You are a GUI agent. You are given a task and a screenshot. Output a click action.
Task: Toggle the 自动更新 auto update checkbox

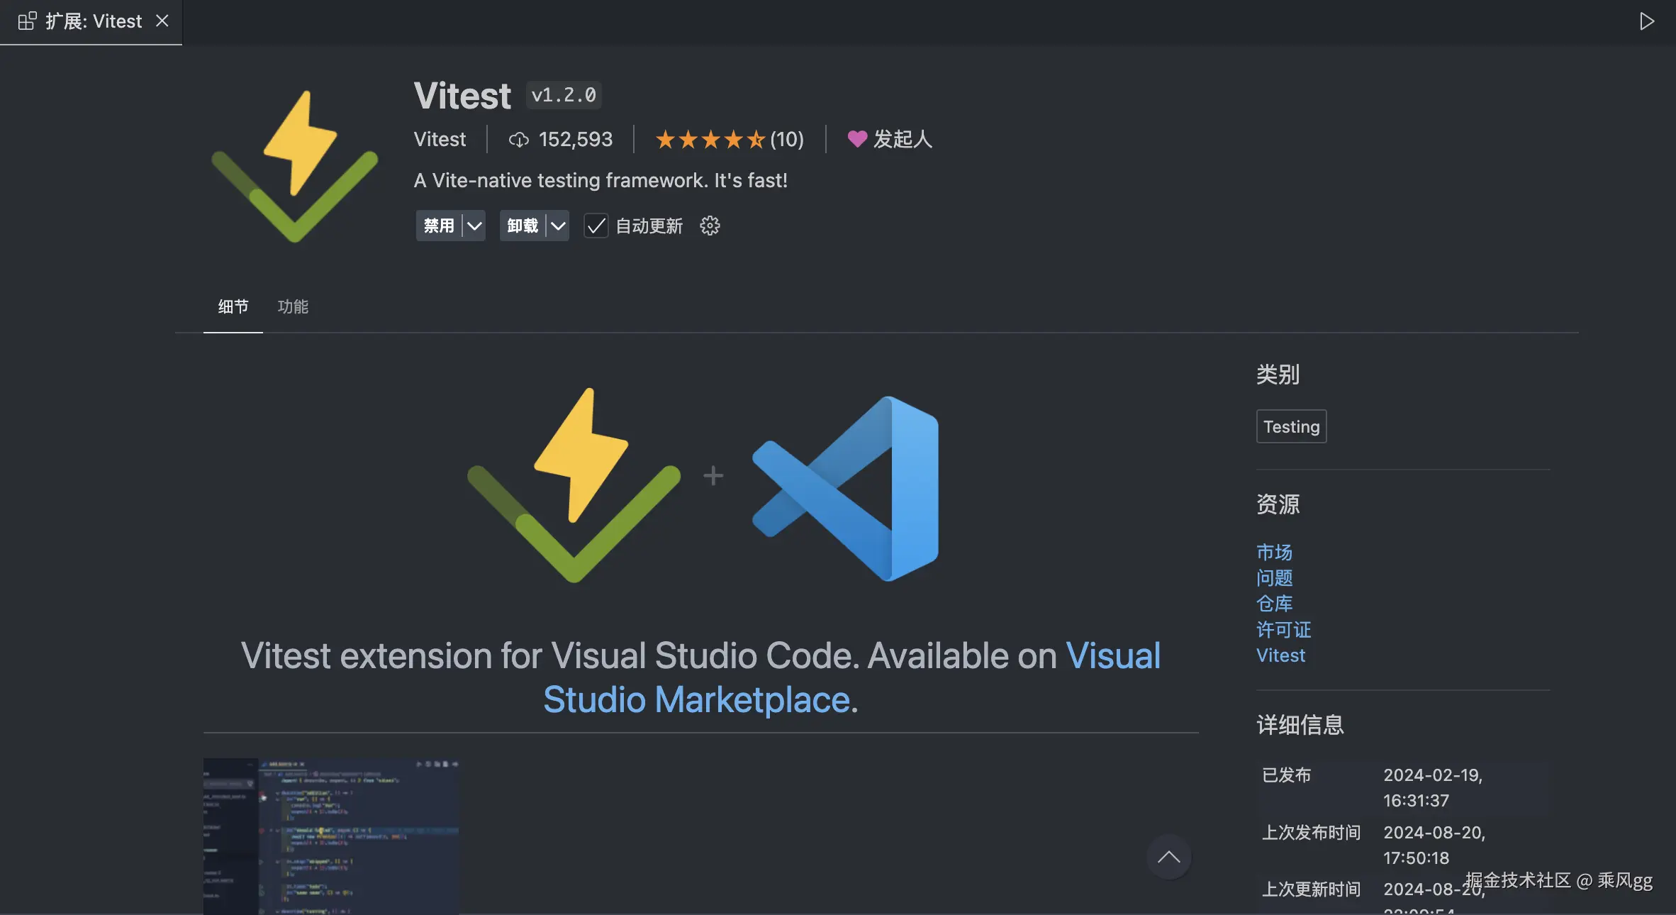596,226
